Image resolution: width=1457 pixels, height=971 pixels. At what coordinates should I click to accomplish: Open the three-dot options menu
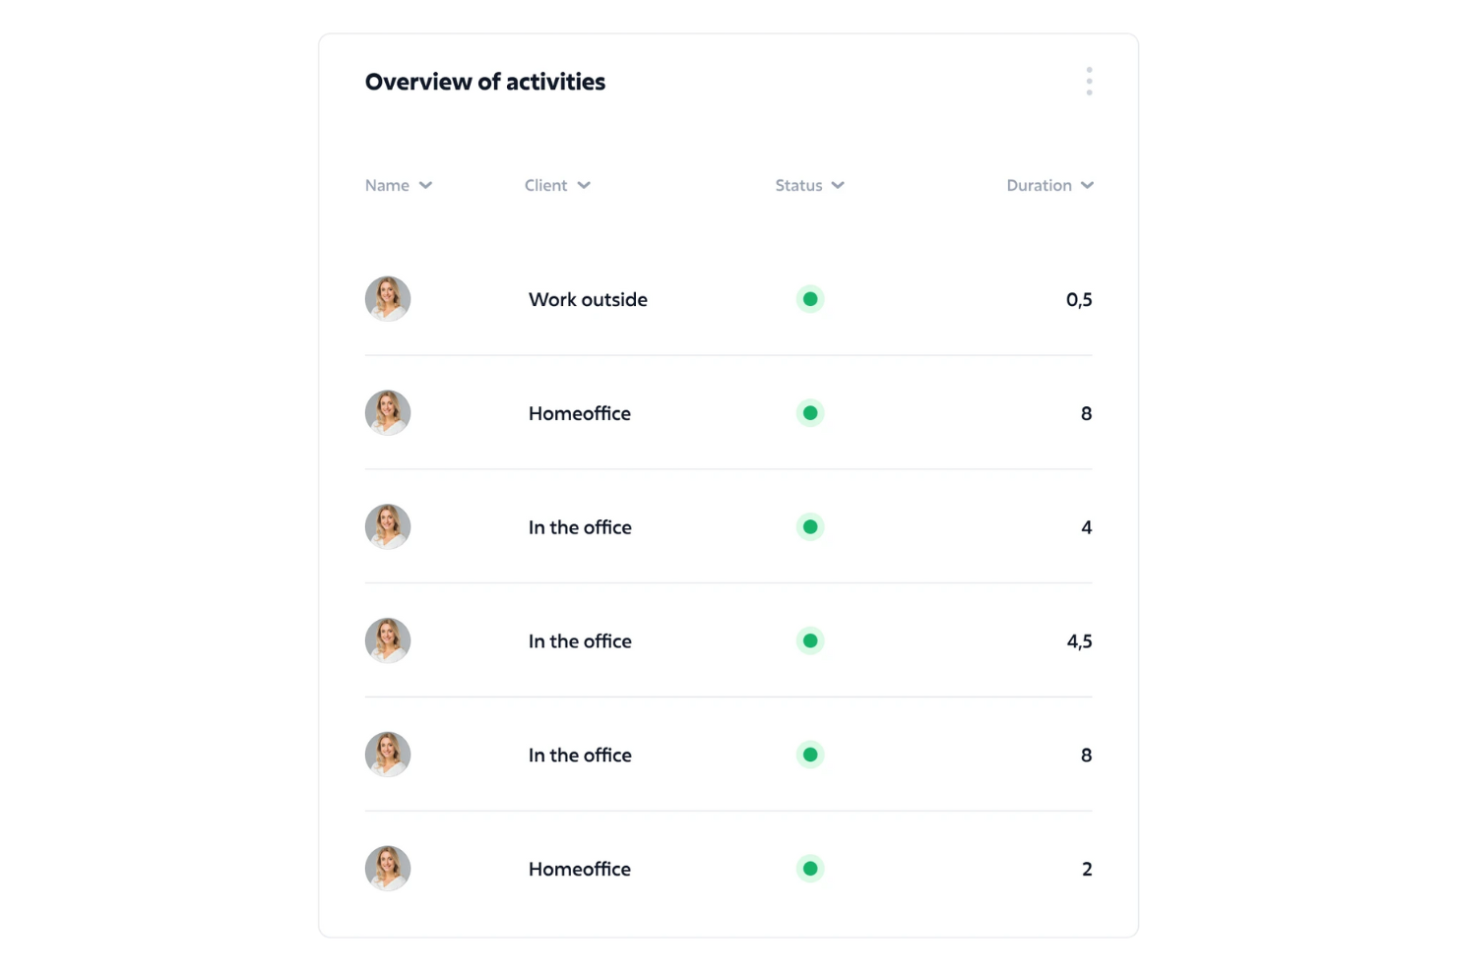(1089, 81)
